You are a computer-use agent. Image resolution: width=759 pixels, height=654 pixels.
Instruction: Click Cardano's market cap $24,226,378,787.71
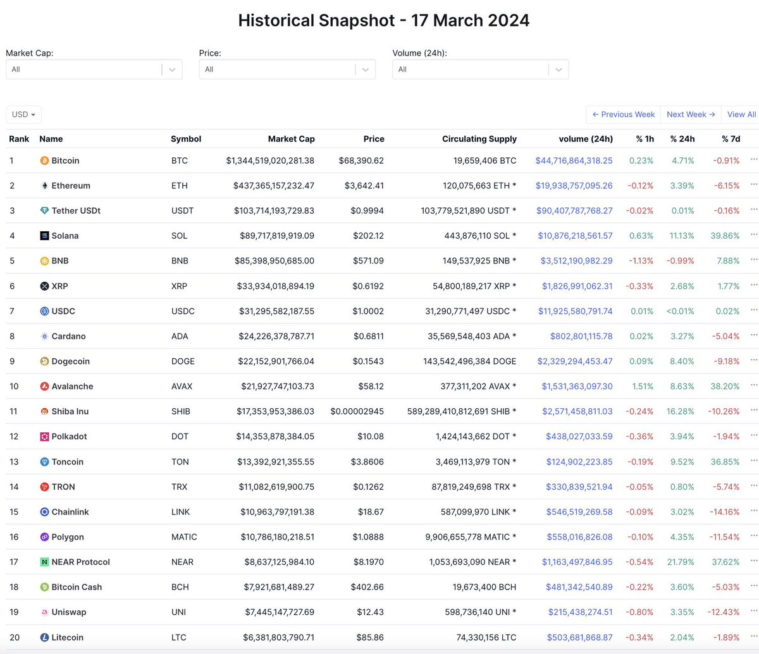[x=276, y=336]
